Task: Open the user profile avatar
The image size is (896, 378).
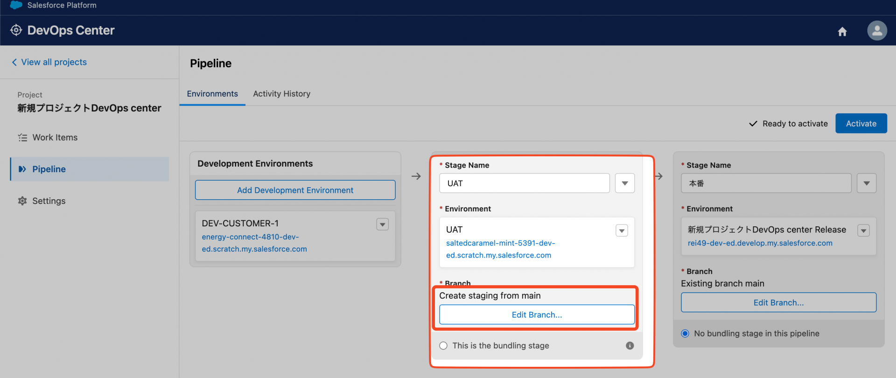Action: tap(877, 31)
